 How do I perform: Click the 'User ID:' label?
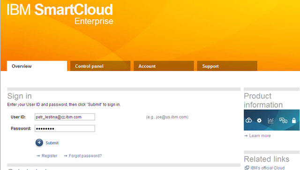[18, 117]
